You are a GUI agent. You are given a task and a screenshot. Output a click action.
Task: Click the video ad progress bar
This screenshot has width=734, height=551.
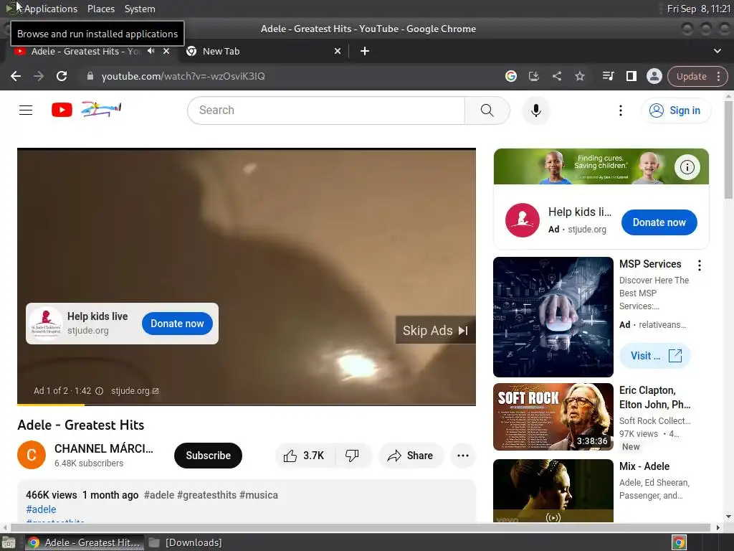click(x=247, y=405)
